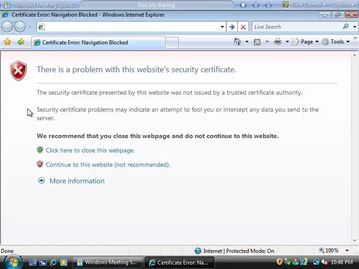
Task: Launch Internet Explorer from quick launch
Action: (53, 262)
